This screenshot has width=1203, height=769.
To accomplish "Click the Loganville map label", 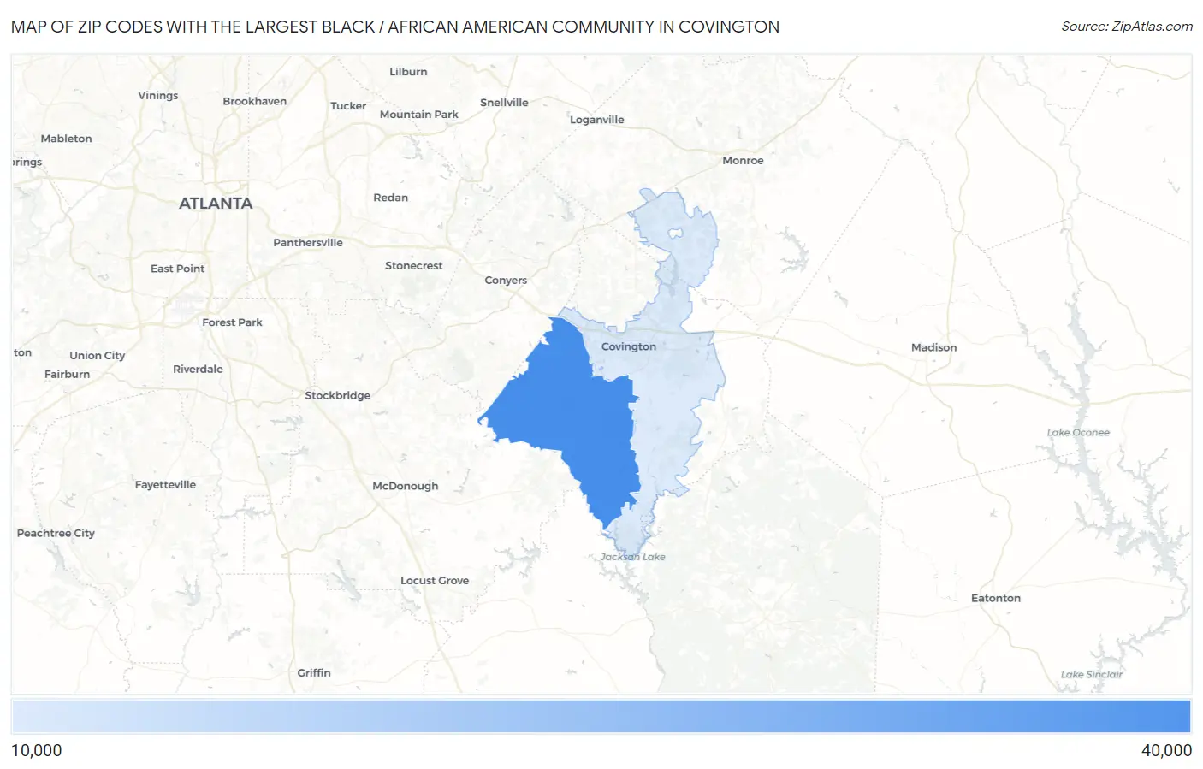I will click(597, 120).
